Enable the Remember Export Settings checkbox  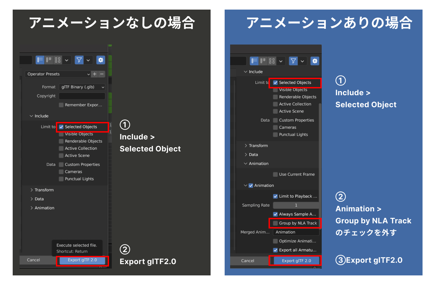(61, 105)
